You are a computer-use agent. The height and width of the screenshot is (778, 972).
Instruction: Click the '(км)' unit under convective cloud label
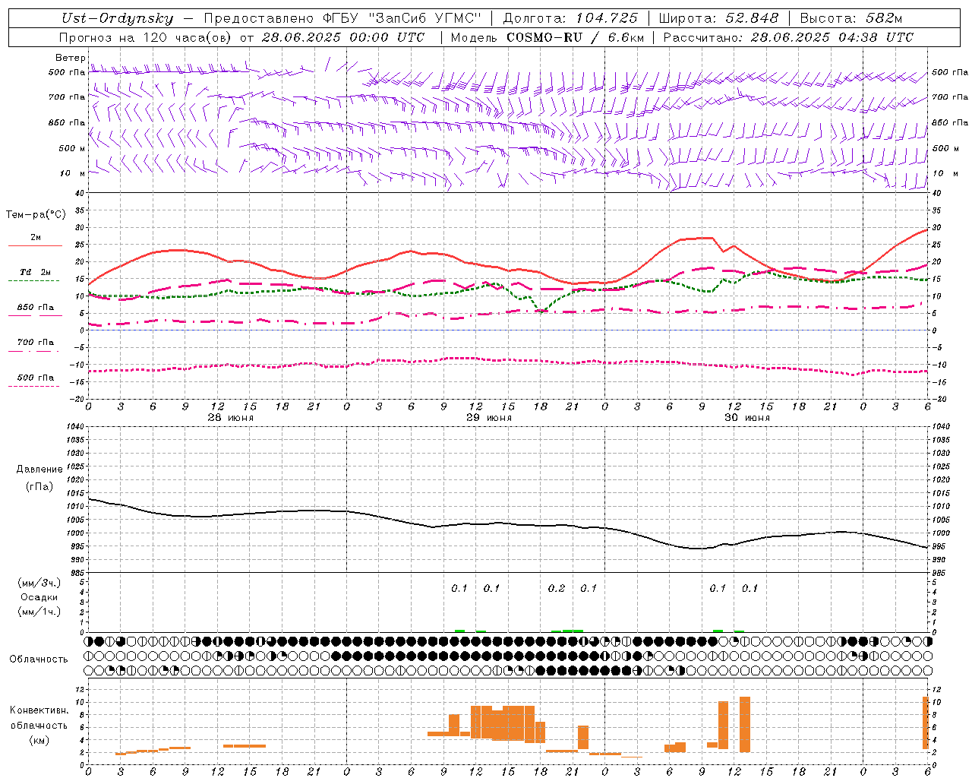39,740
